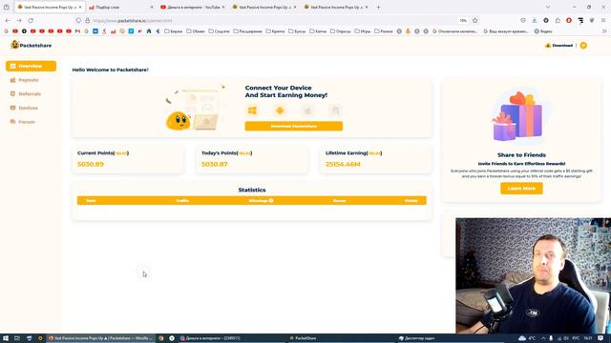Bookmark this page with star icon
The width and height of the screenshot is (611, 343).
[475, 21]
